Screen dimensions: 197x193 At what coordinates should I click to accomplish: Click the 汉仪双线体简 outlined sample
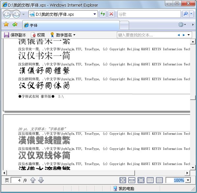point(44,155)
